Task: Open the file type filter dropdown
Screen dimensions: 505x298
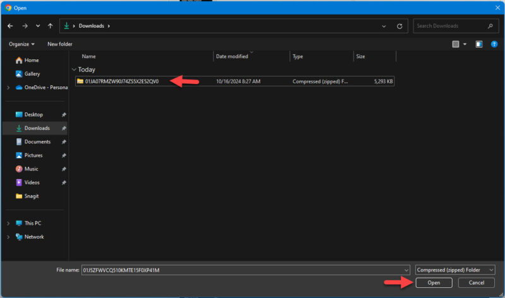Action: (x=454, y=270)
